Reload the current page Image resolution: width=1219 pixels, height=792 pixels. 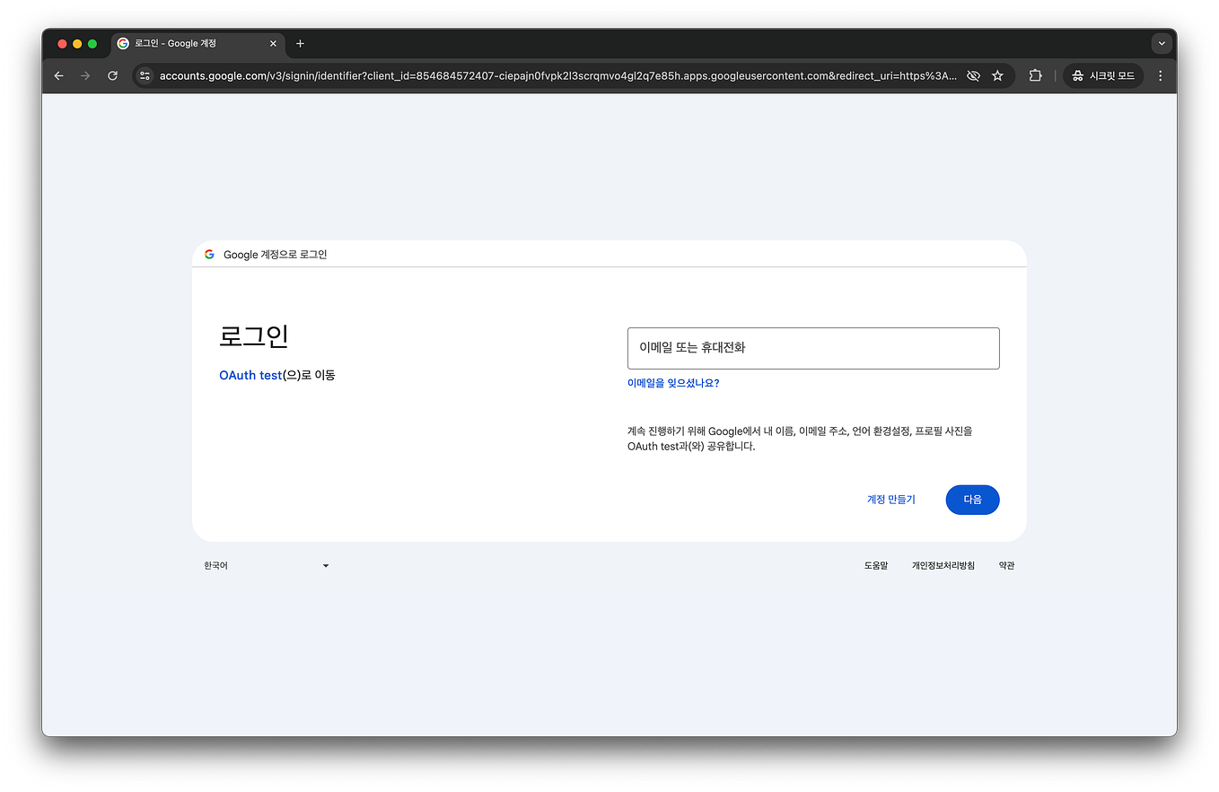pos(112,75)
